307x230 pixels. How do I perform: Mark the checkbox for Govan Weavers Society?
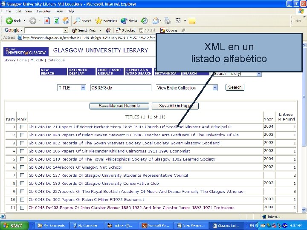(x=22, y=143)
